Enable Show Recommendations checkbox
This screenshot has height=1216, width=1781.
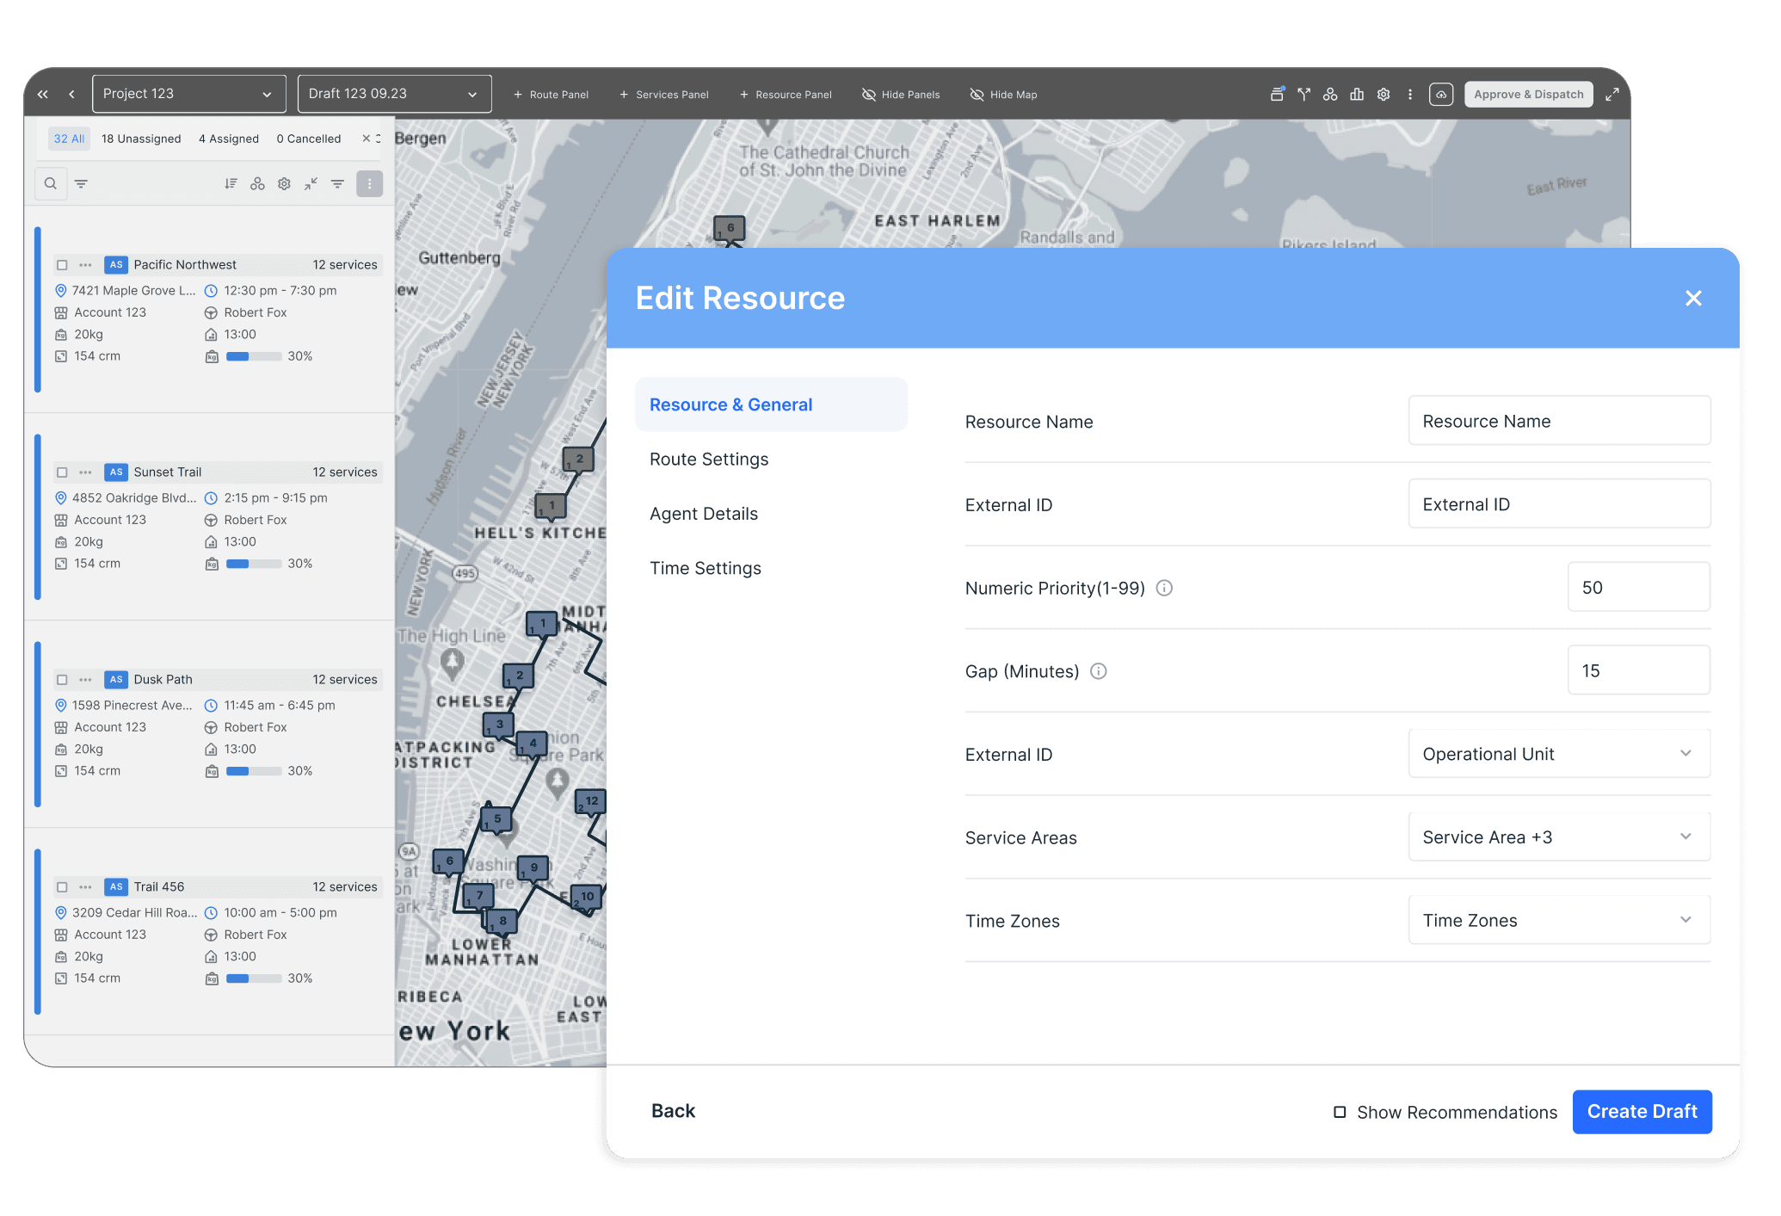tap(1340, 1112)
